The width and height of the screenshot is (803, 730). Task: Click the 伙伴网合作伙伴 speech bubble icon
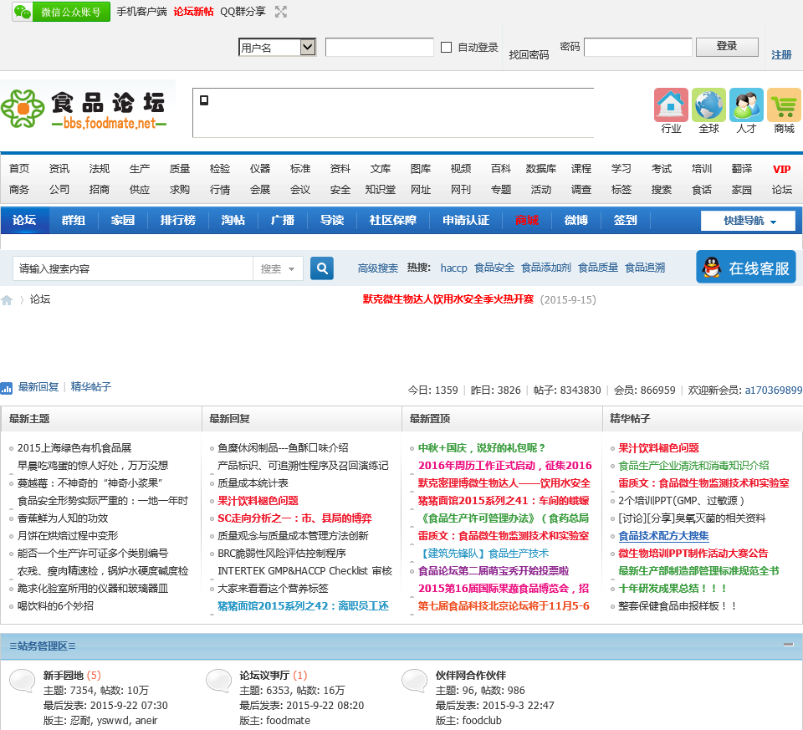tap(414, 681)
